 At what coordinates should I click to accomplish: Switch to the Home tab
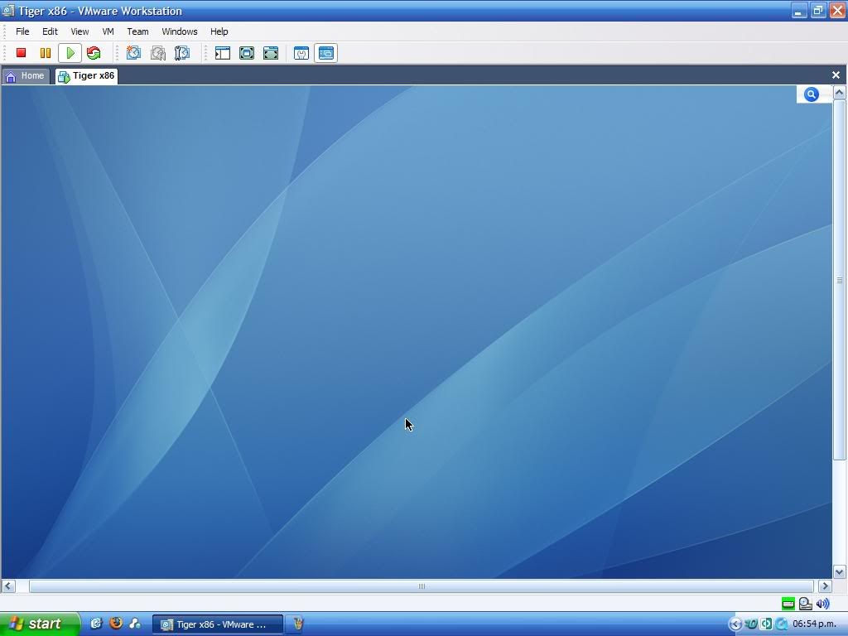26,76
